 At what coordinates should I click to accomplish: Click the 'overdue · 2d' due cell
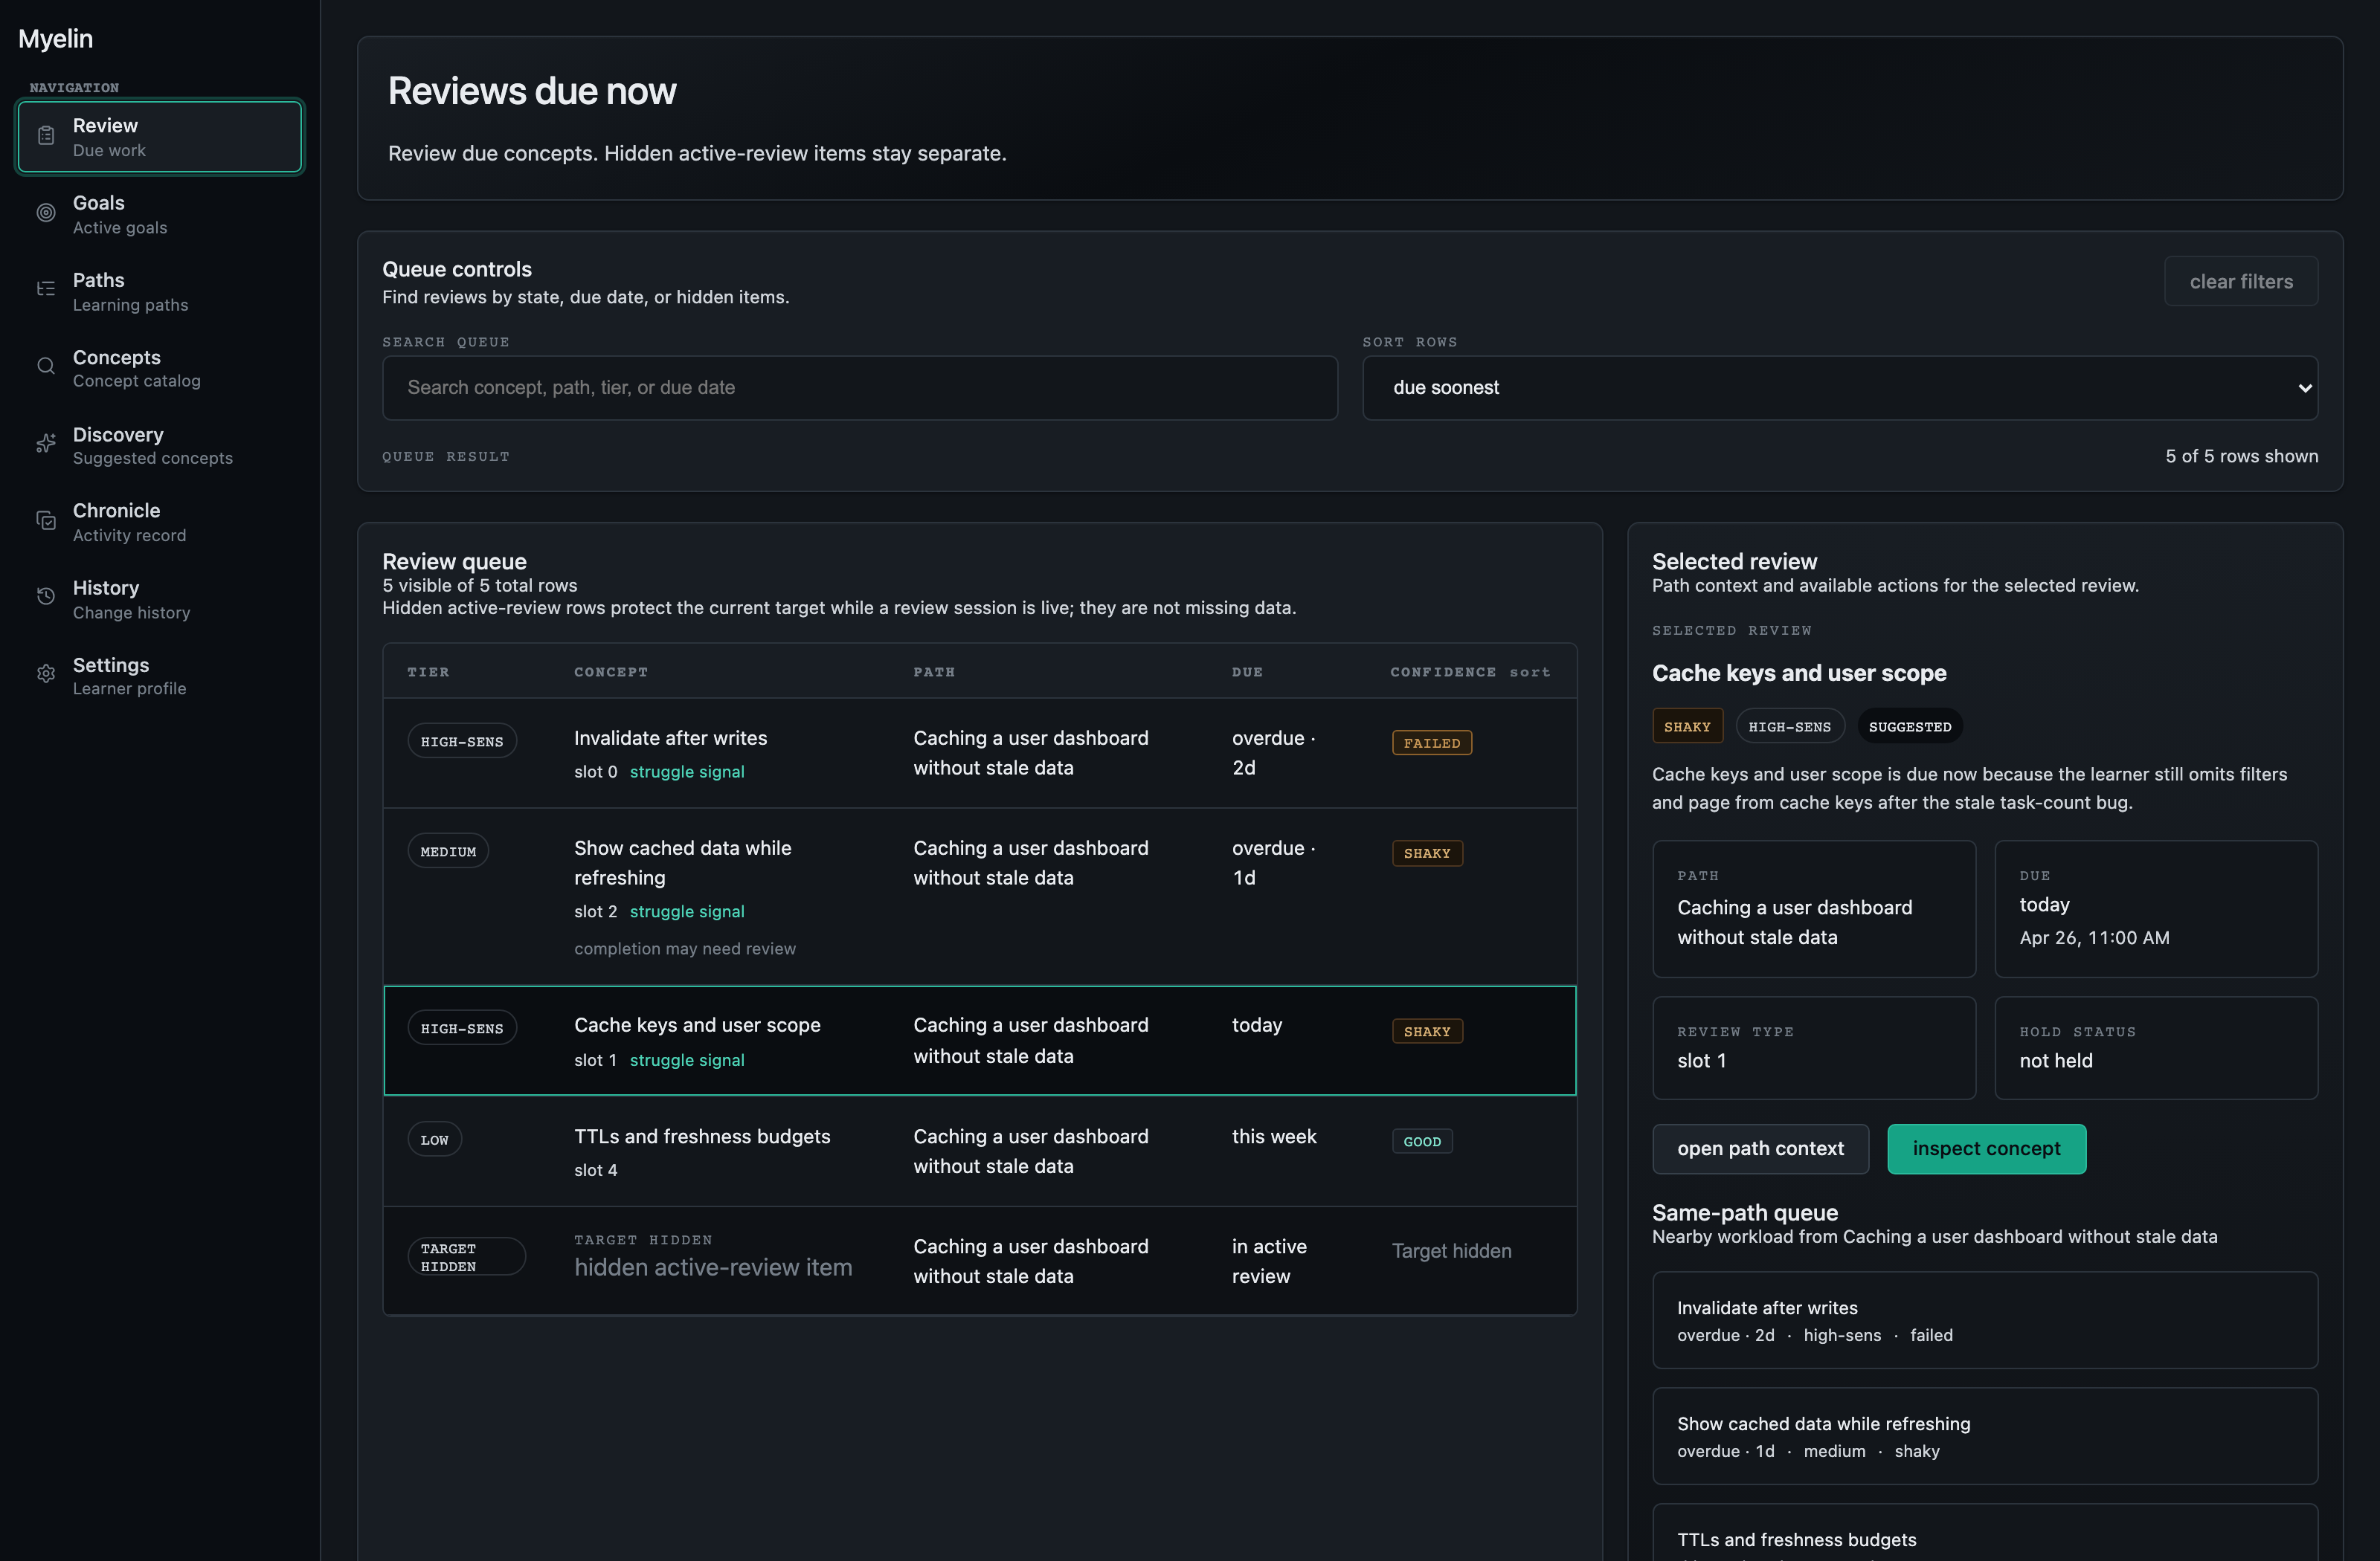tap(1273, 752)
